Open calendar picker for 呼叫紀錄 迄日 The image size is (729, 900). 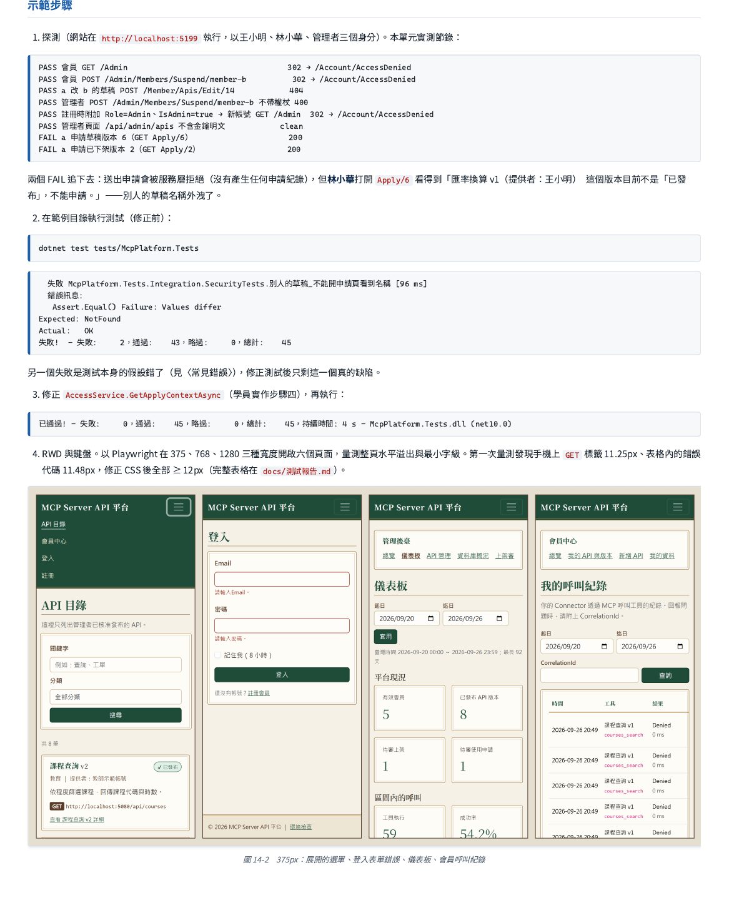pos(680,646)
